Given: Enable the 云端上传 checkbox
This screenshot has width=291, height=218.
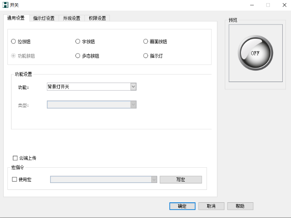Looking at the screenshot, I should pyautogui.click(x=15, y=158).
